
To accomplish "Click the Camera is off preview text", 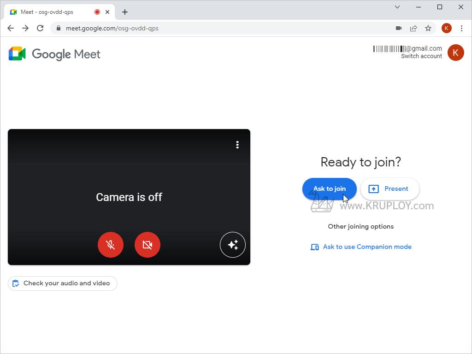I will pos(129,197).
